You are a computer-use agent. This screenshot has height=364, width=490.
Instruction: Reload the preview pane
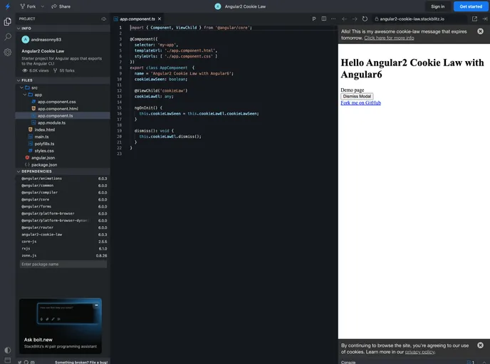point(365,19)
